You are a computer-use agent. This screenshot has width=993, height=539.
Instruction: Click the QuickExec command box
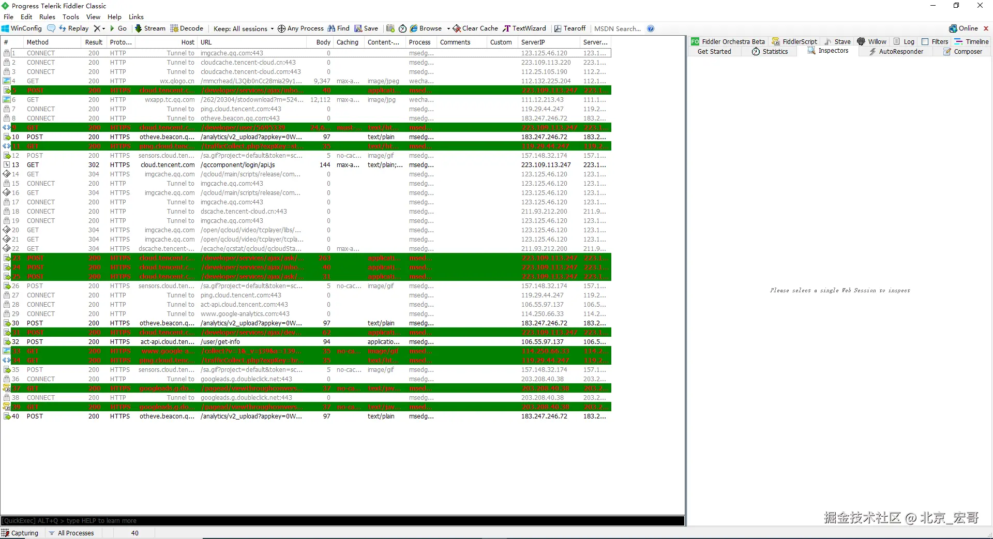pos(342,520)
